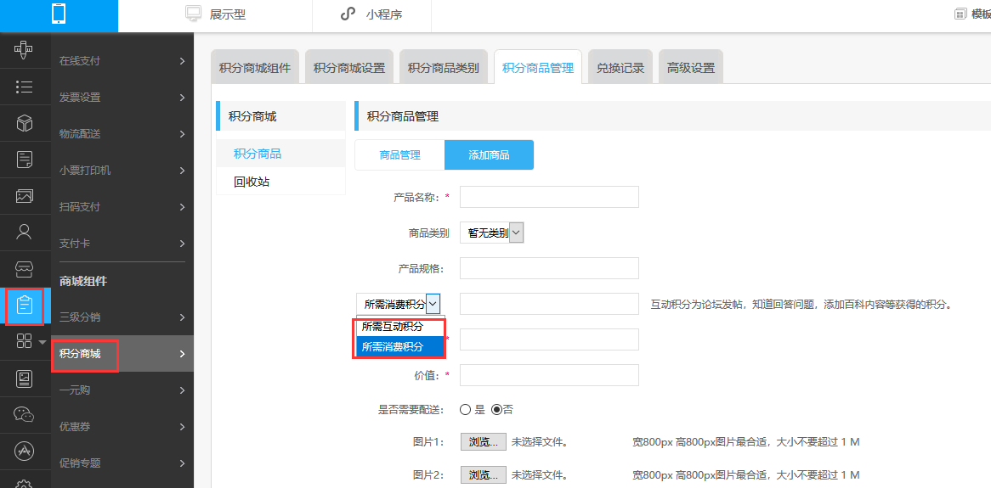Screen dimensions: 991x488
Task: Open the 一元购 menu entry
Action: click(x=122, y=390)
